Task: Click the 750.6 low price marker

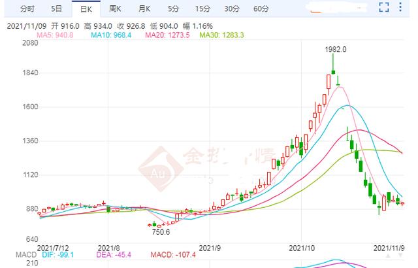Action: (161, 232)
